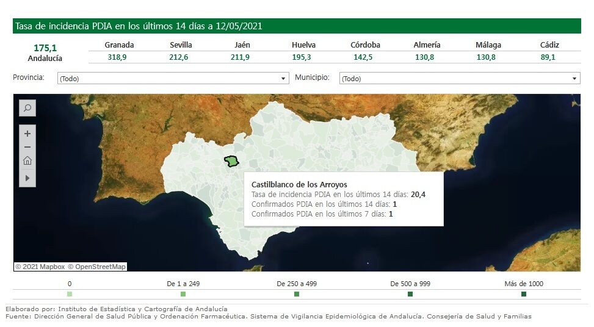Expand map tools with arrow icon
Screen dimensions: 594x327
tap(27, 178)
